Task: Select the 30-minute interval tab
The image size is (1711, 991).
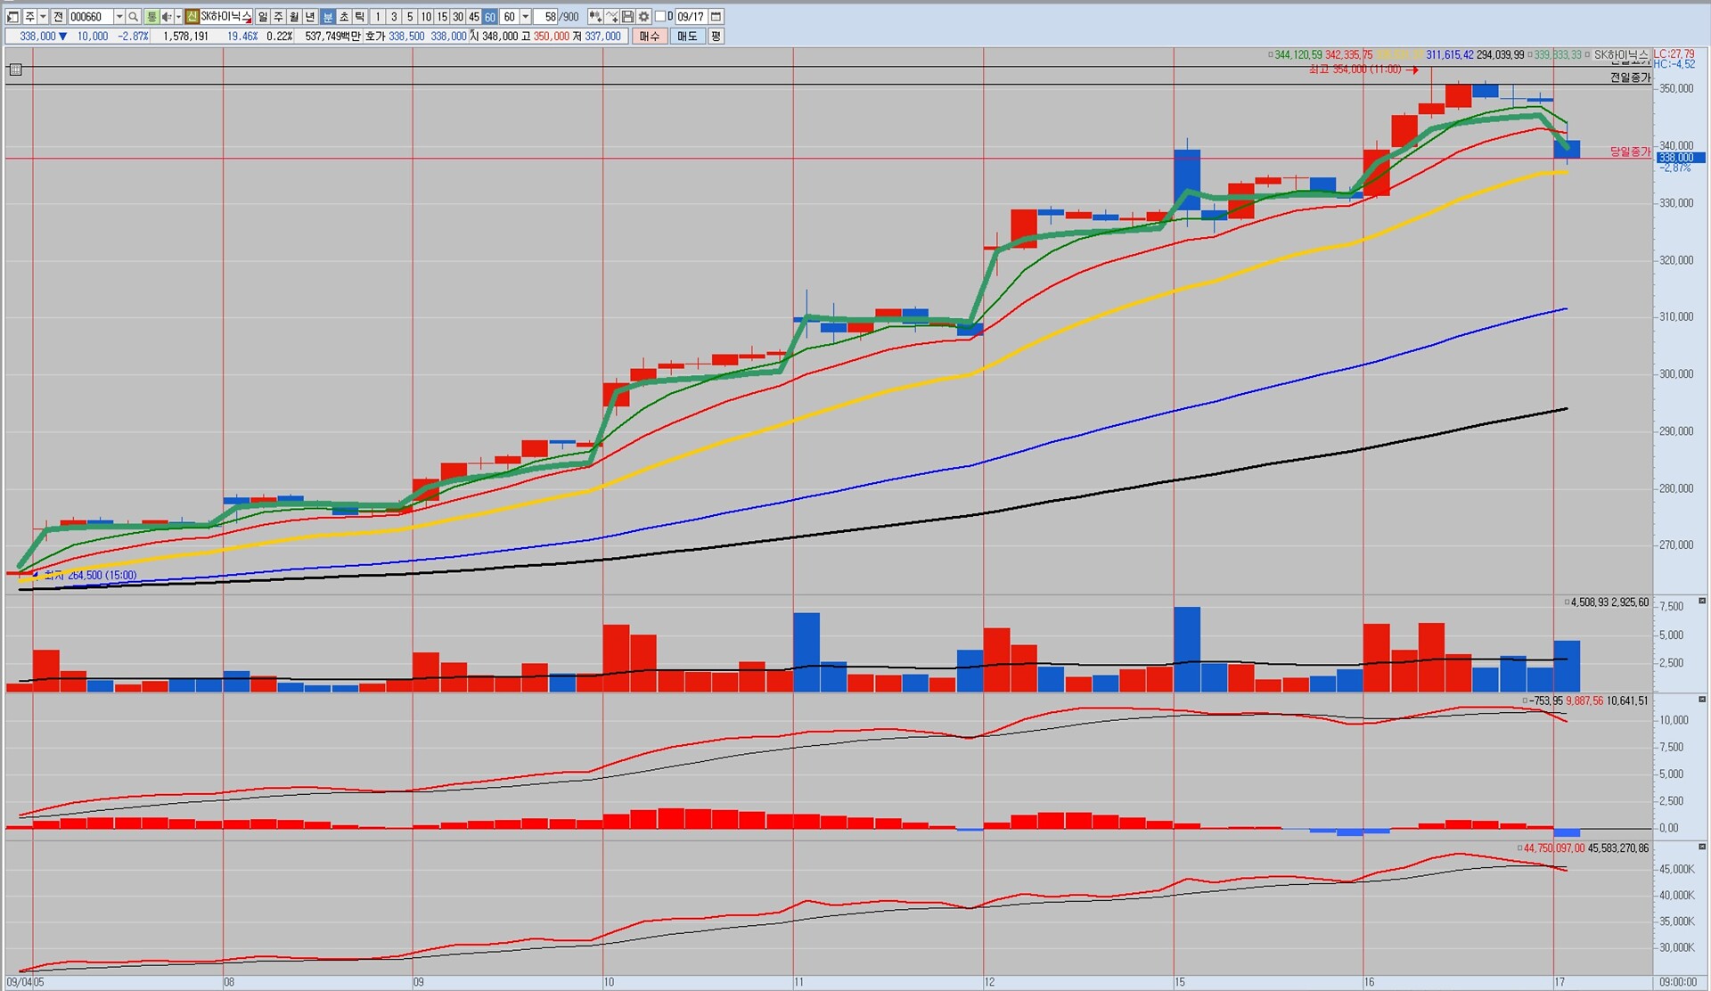Action: pos(457,17)
